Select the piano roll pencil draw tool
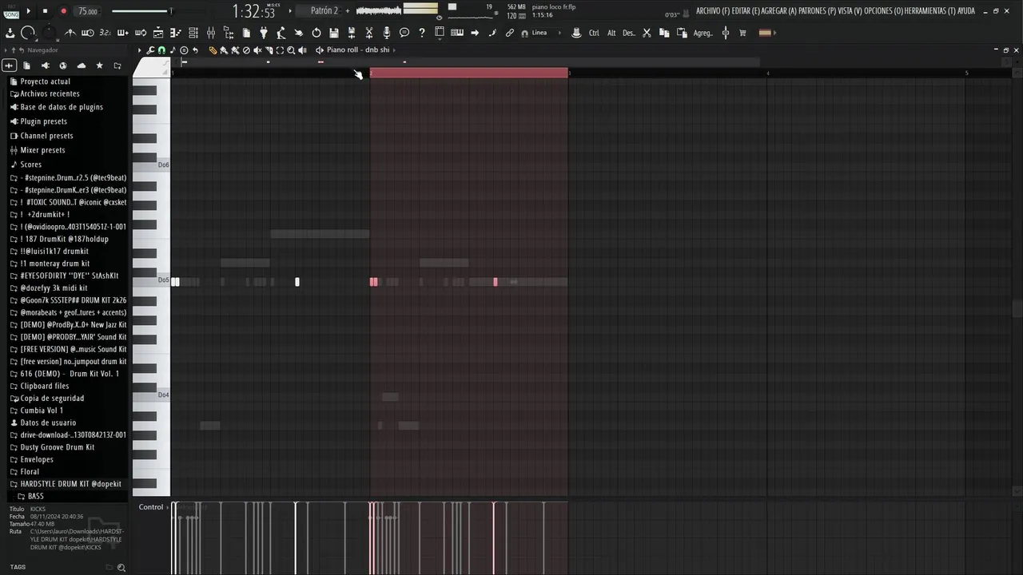The image size is (1023, 575). (213, 50)
